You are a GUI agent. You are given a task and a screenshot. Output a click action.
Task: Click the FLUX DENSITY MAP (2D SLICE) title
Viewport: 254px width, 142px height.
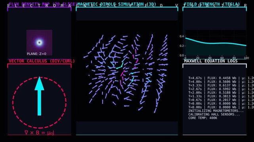[43, 4]
